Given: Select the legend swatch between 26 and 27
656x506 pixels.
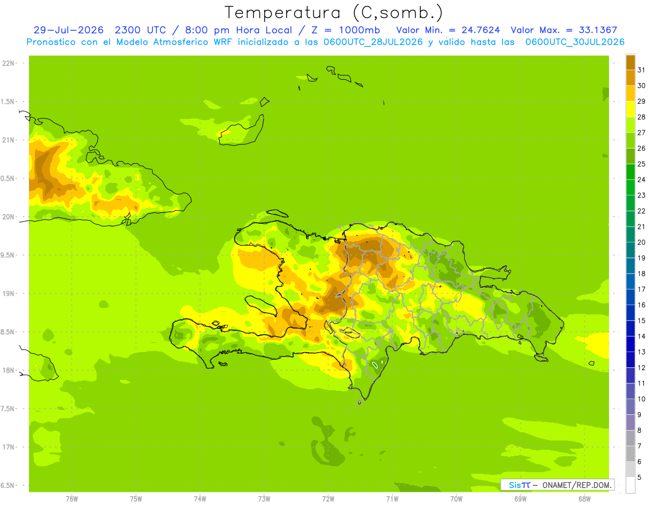Looking at the screenshot, I should pos(630,140).
